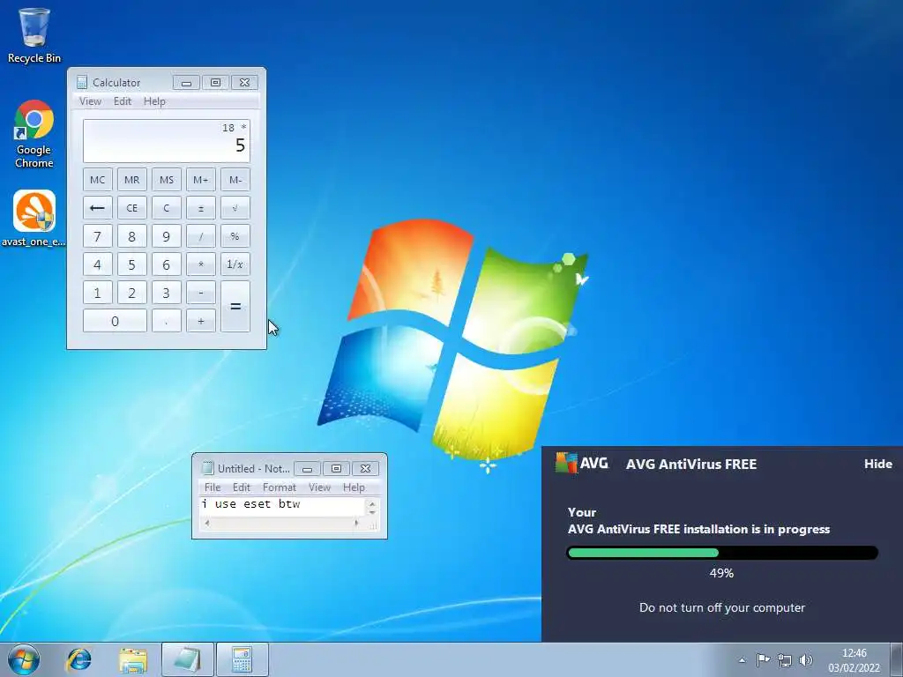
Task: Show hidden system tray icons
Action: [743, 660]
